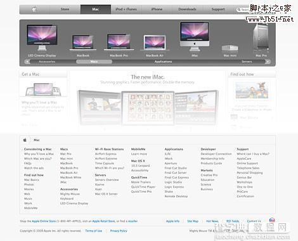The width and height of the screenshot is (298, 241).
Task: Open the Creative Pro link
Action: [x=209, y=175]
